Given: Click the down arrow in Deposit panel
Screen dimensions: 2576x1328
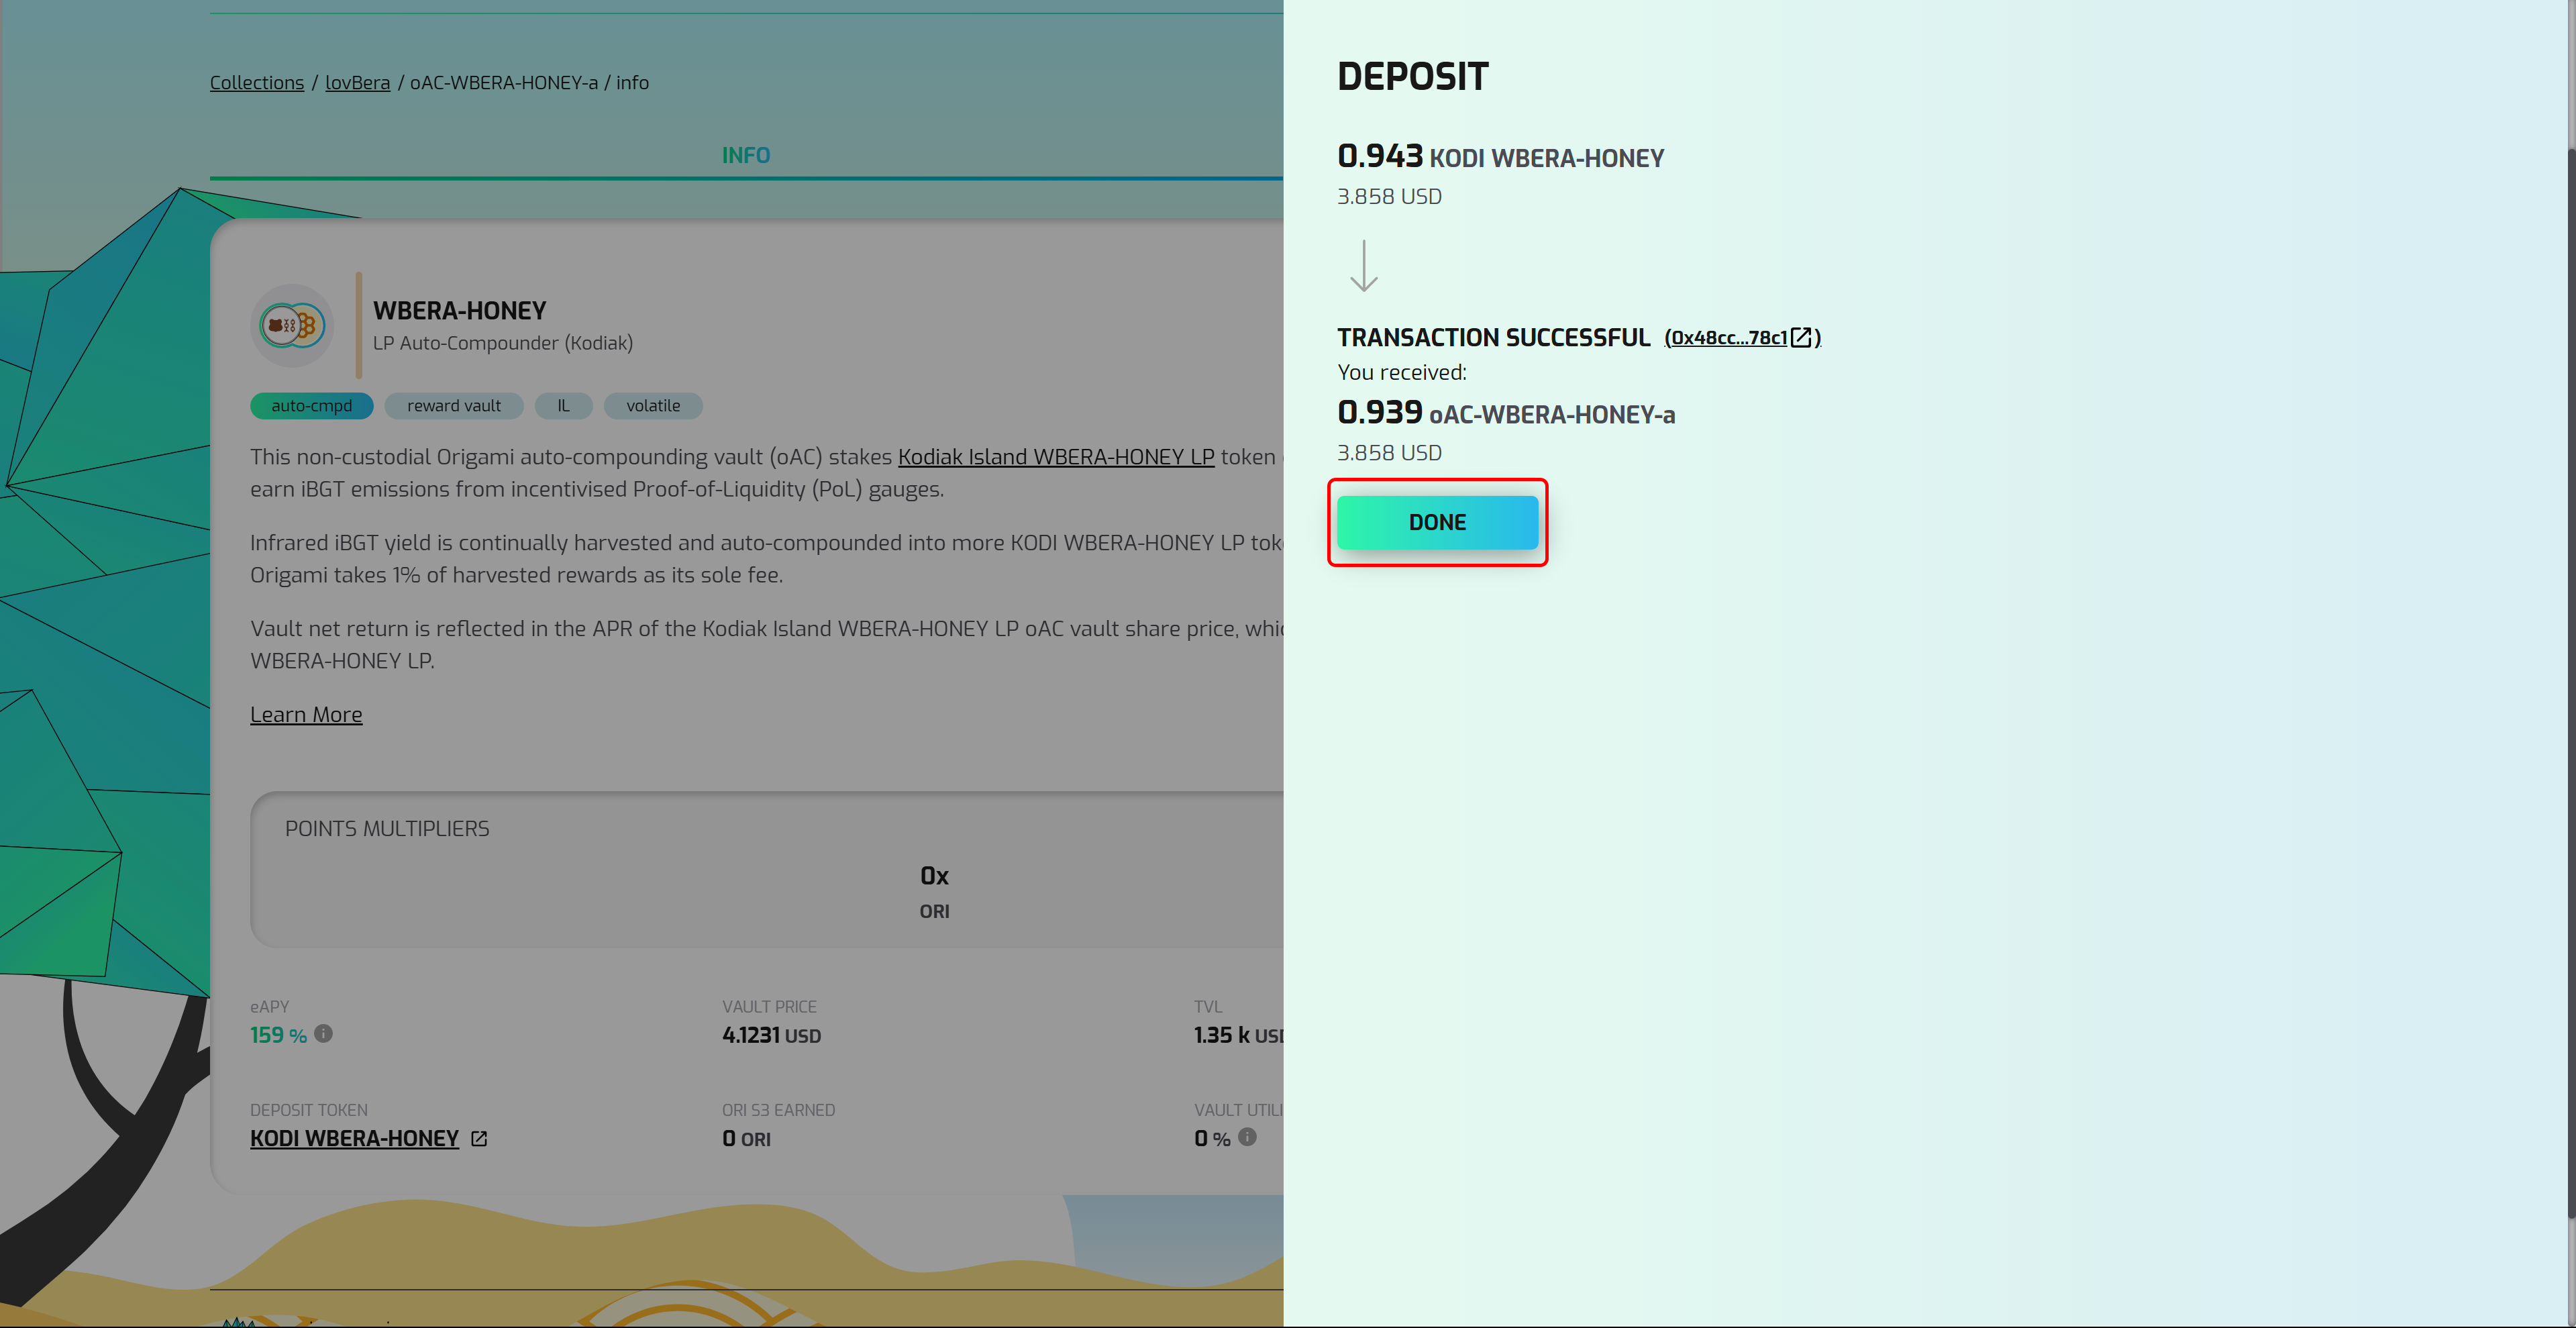Looking at the screenshot, I should point(1364,266).
